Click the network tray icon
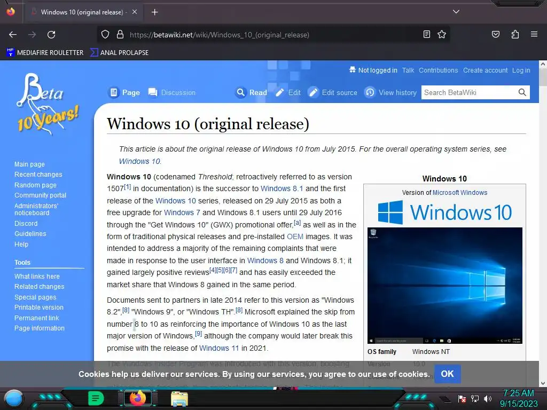547x410 pixels. [475, 398]
